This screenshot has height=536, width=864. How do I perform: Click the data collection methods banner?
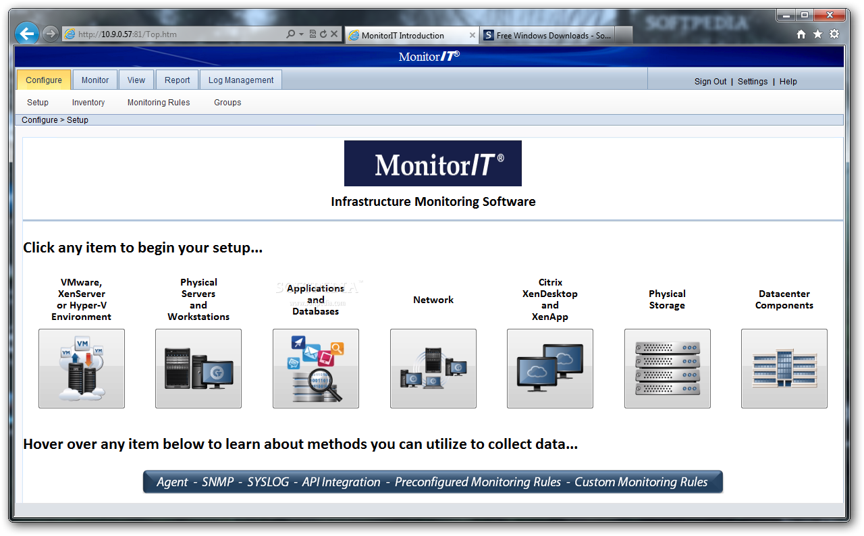(433, 482)
